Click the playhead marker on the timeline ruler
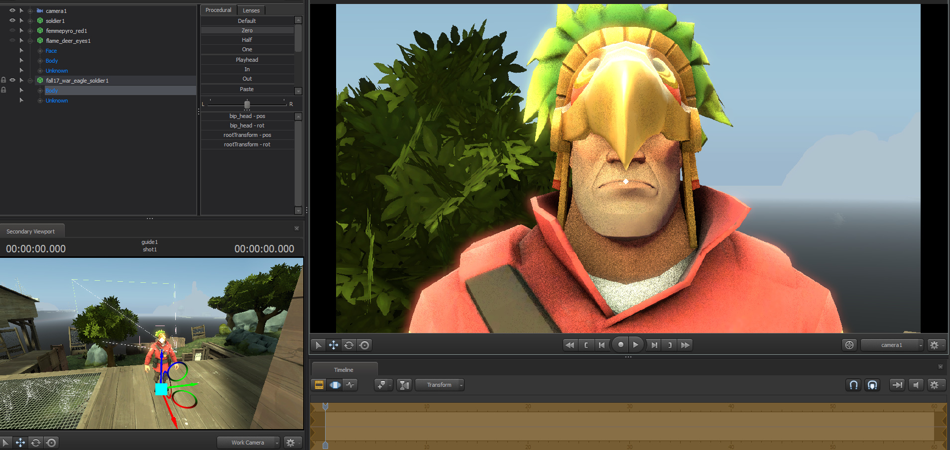The width and height of the screenshot is (950, 450). pyautogui.click(x=325, y=406)
